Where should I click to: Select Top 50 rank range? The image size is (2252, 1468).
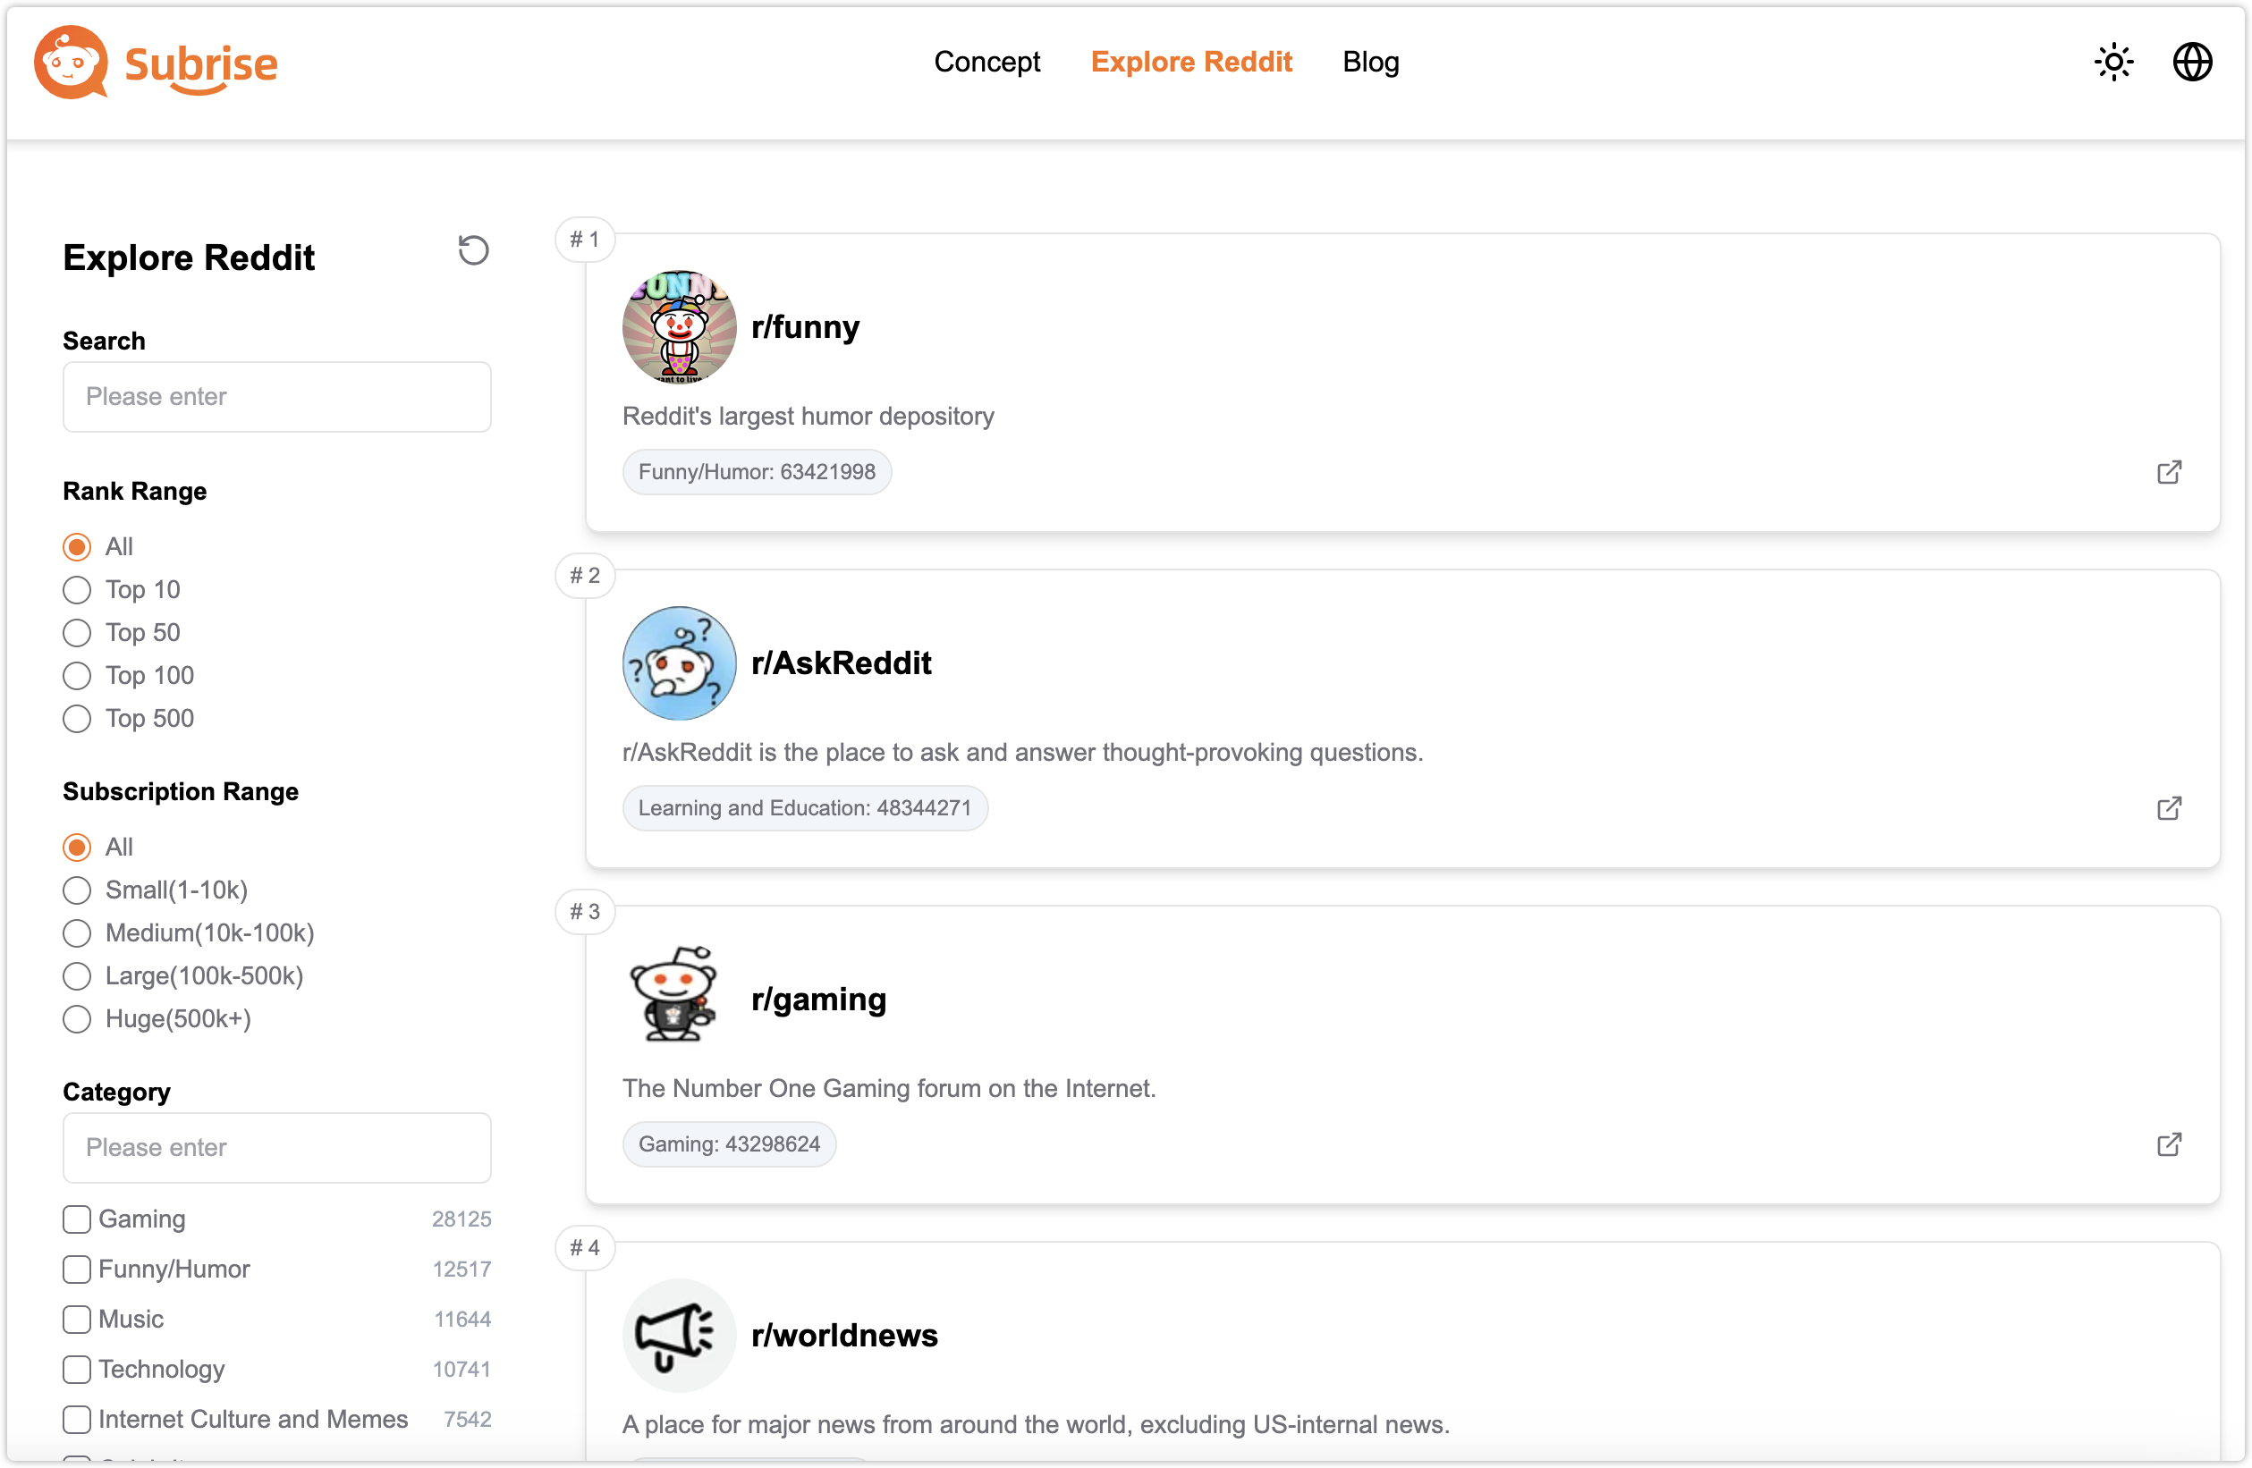pyautogui.click(x=77, y=633)
